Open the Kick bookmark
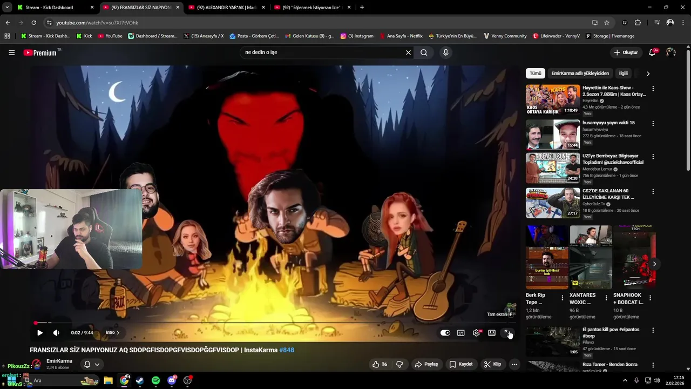Viewport: 691px width, 389px height. [84, 36]
